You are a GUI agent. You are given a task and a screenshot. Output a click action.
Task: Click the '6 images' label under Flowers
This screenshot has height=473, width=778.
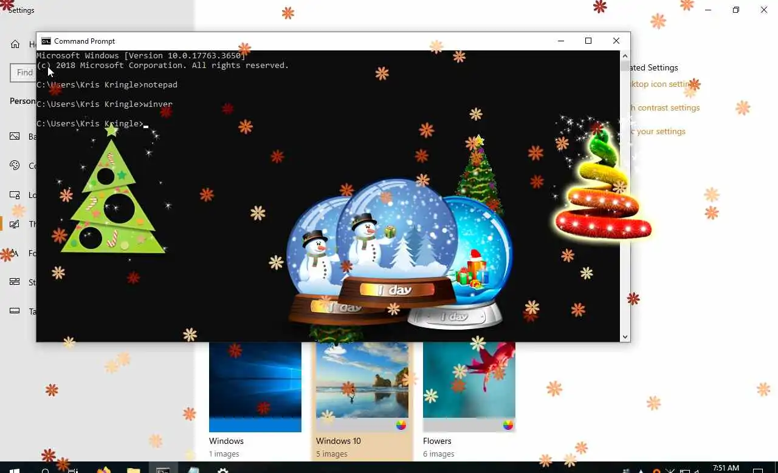[x=438, y=454]
